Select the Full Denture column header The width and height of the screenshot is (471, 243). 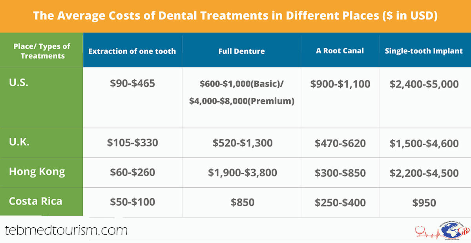(x=241, y=51)
